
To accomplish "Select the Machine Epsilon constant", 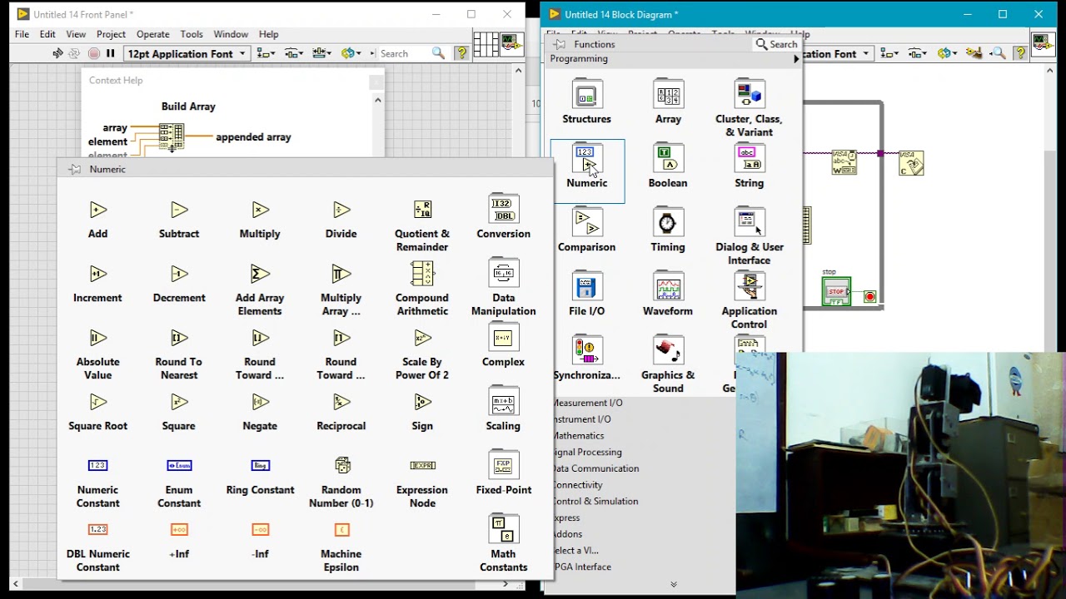I will (341, 530).
